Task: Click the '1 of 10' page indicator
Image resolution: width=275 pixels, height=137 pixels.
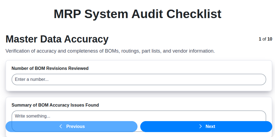Action: [x=265, y=39]
